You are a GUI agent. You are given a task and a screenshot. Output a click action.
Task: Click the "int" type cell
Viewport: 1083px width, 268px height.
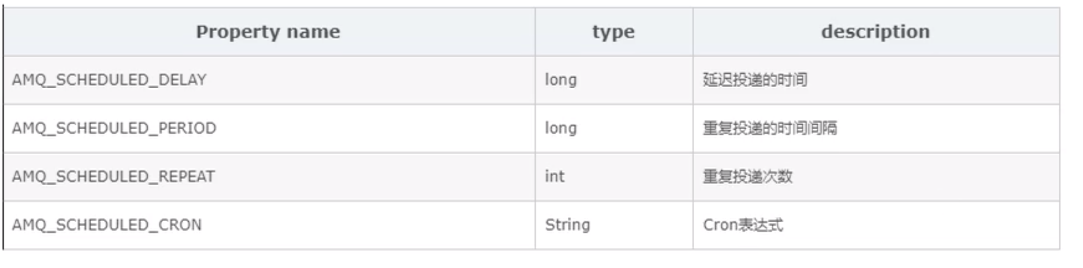tap(555, 176)
